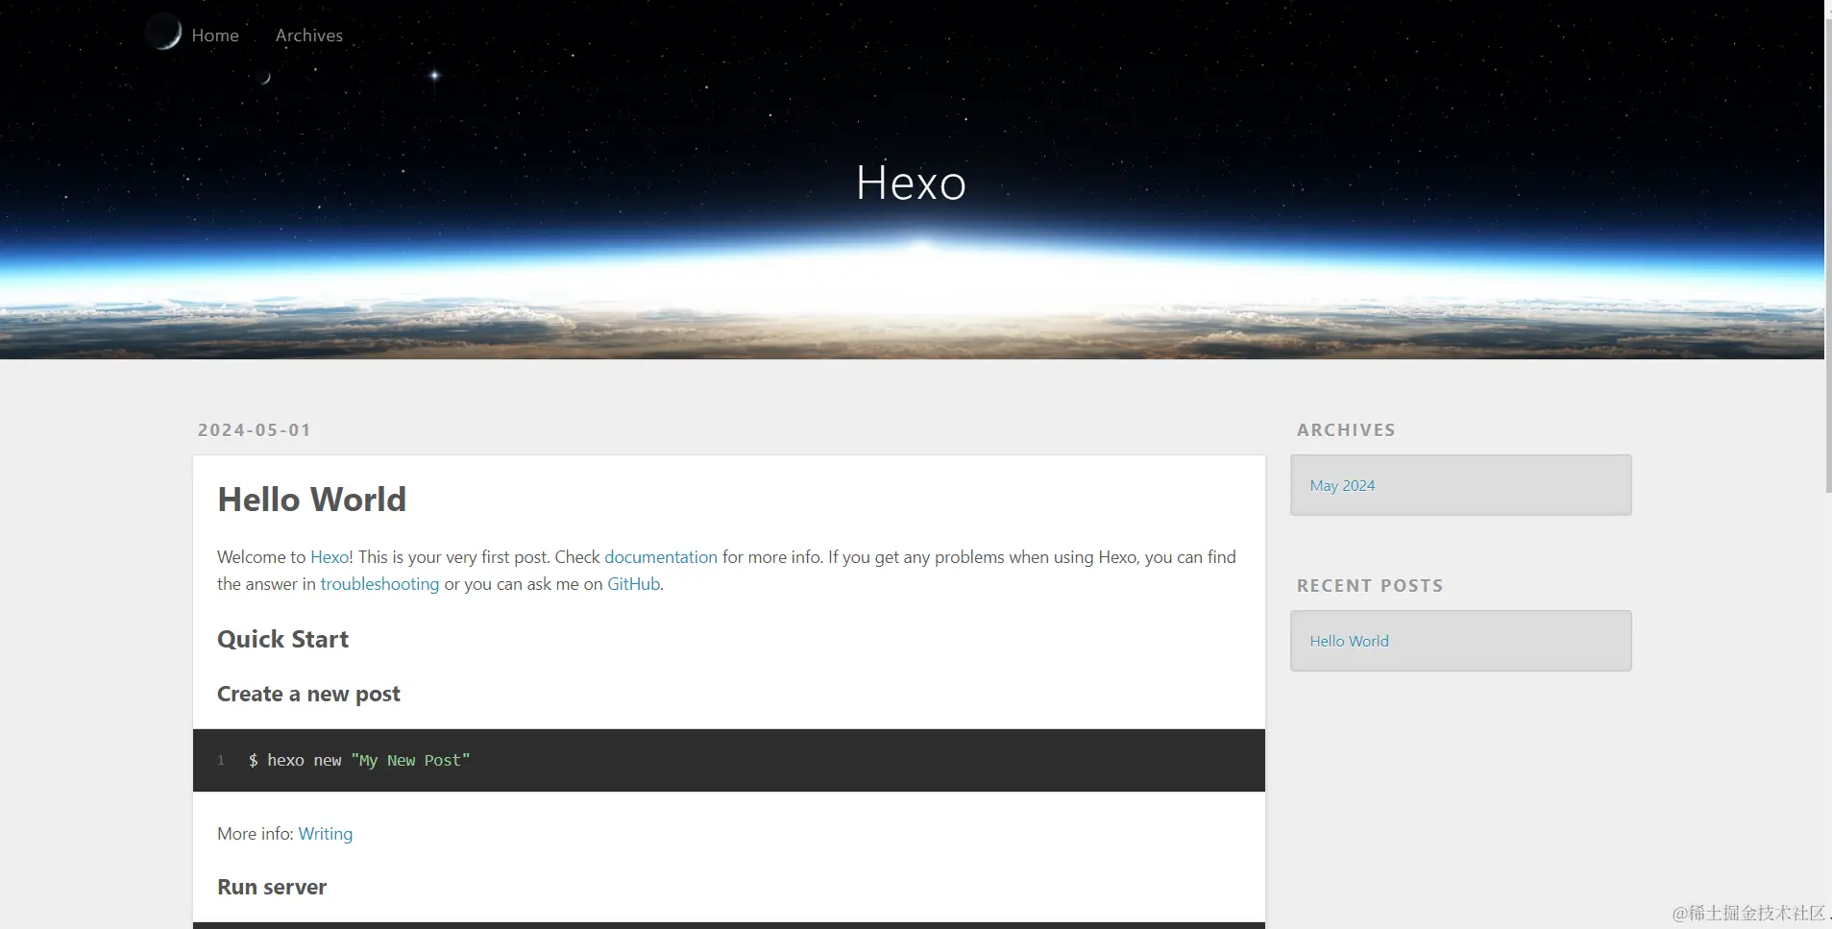Click the Create a new post heading
1832x929 pixels.
[308, 693]
